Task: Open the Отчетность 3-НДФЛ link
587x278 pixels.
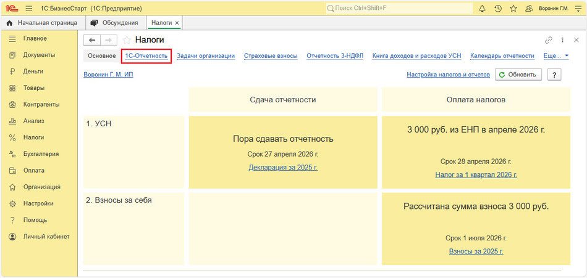Action: pos(335,56)
